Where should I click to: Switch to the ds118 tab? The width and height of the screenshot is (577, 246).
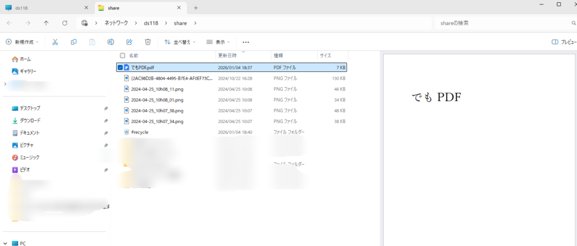point(47,8)
